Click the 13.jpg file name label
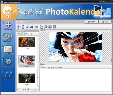The height and width of the screenshot is (95, 113). point(26,48)
